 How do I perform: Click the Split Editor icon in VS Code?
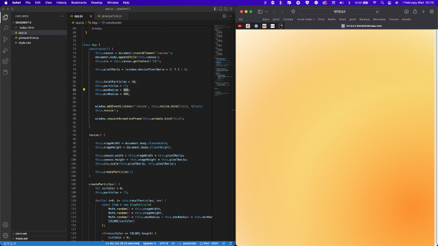tap(224, 16)
